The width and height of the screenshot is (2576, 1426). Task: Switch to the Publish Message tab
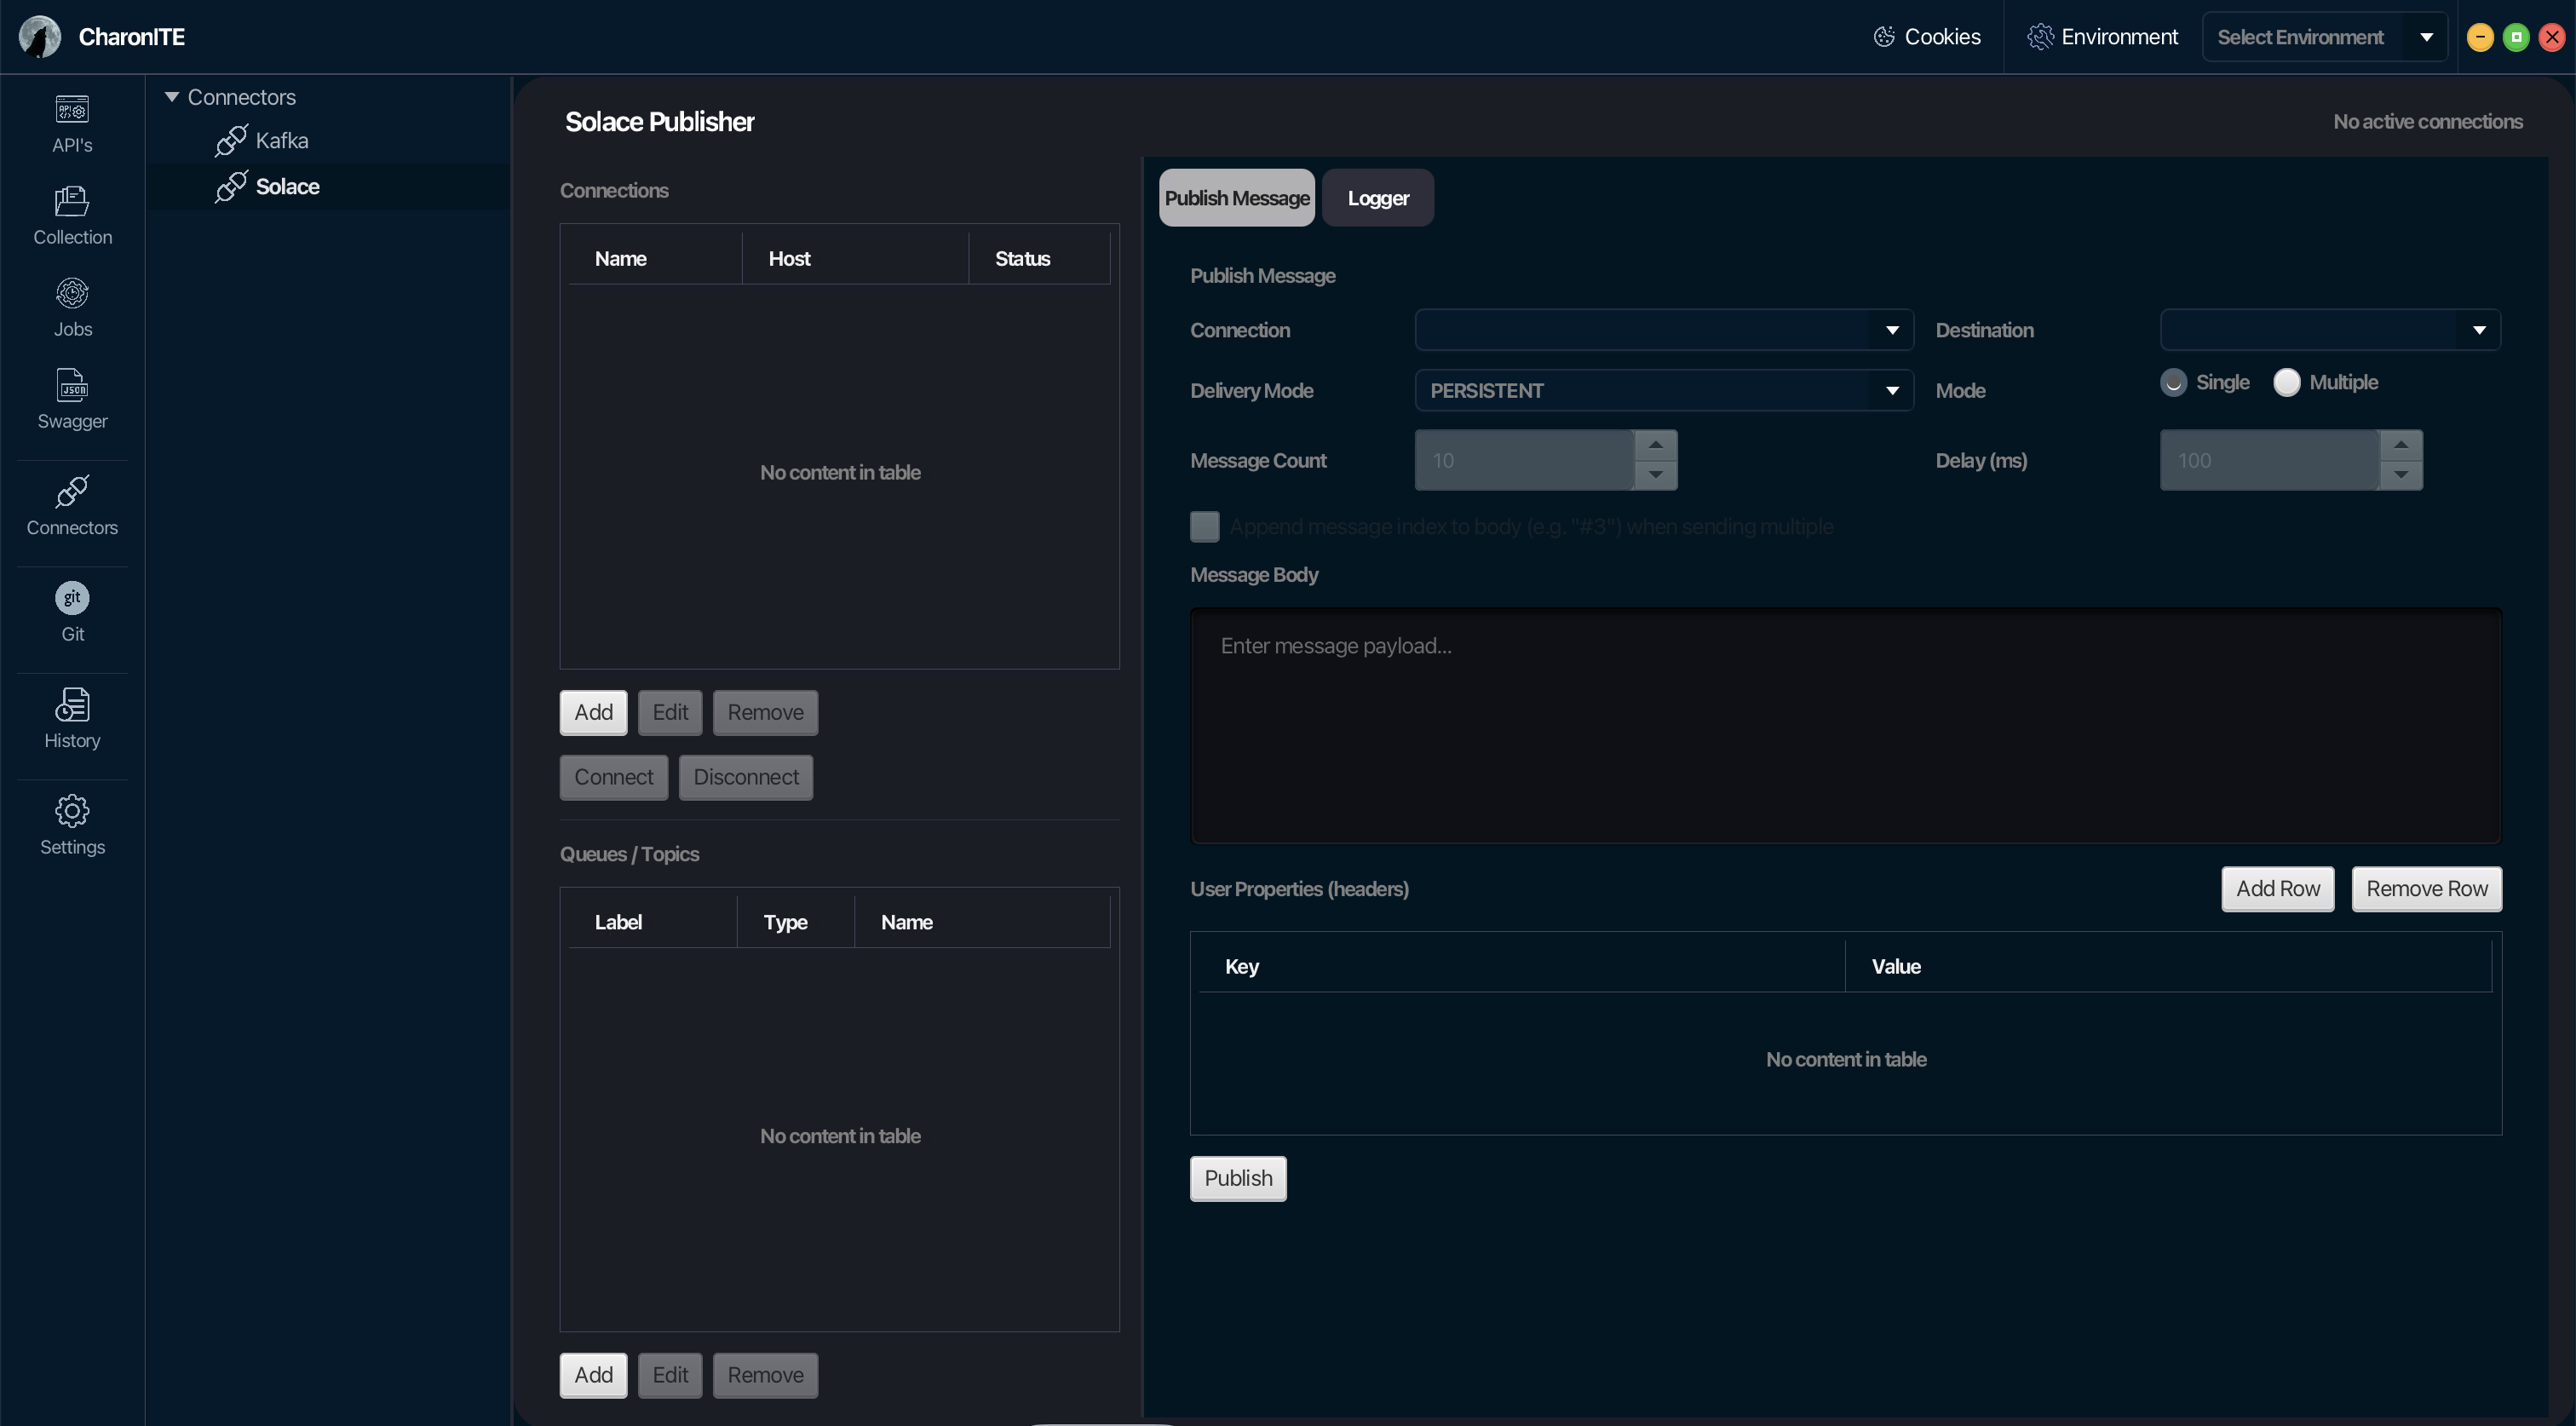click(1237, 198)
